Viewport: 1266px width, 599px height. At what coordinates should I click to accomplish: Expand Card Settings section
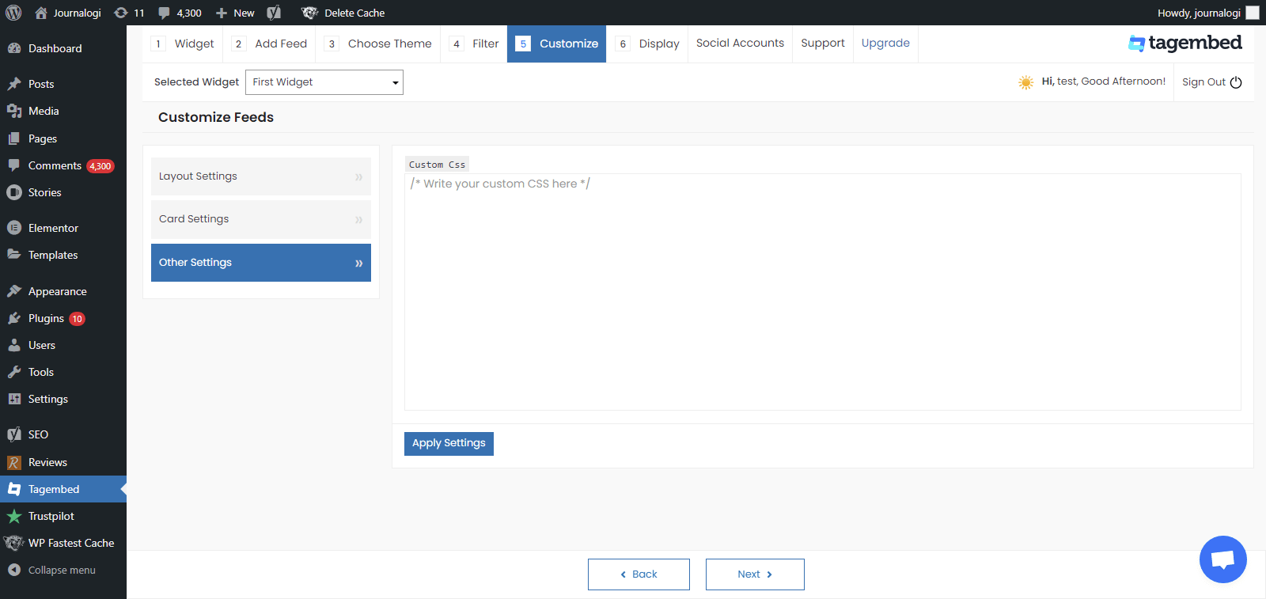pos(261,219)
